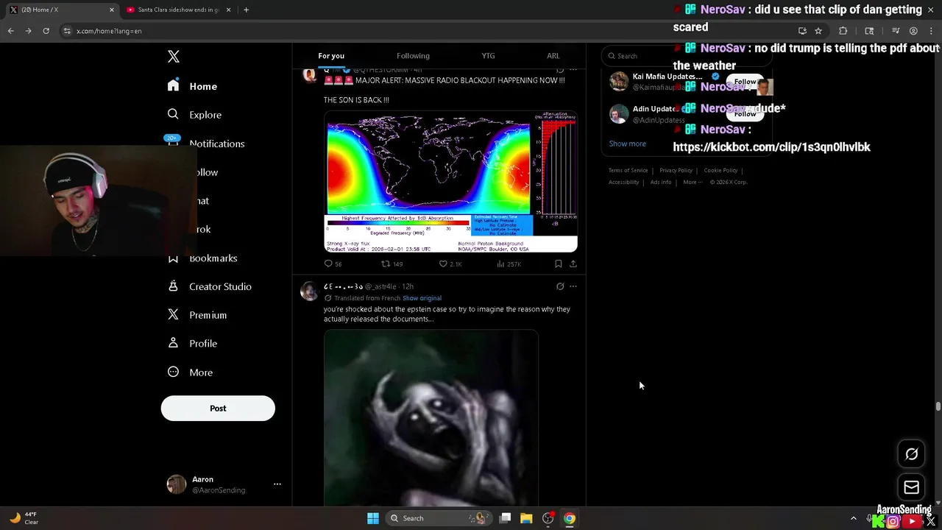Click the Post button
This screenshot has width=942, height=530.
(218, 408)
